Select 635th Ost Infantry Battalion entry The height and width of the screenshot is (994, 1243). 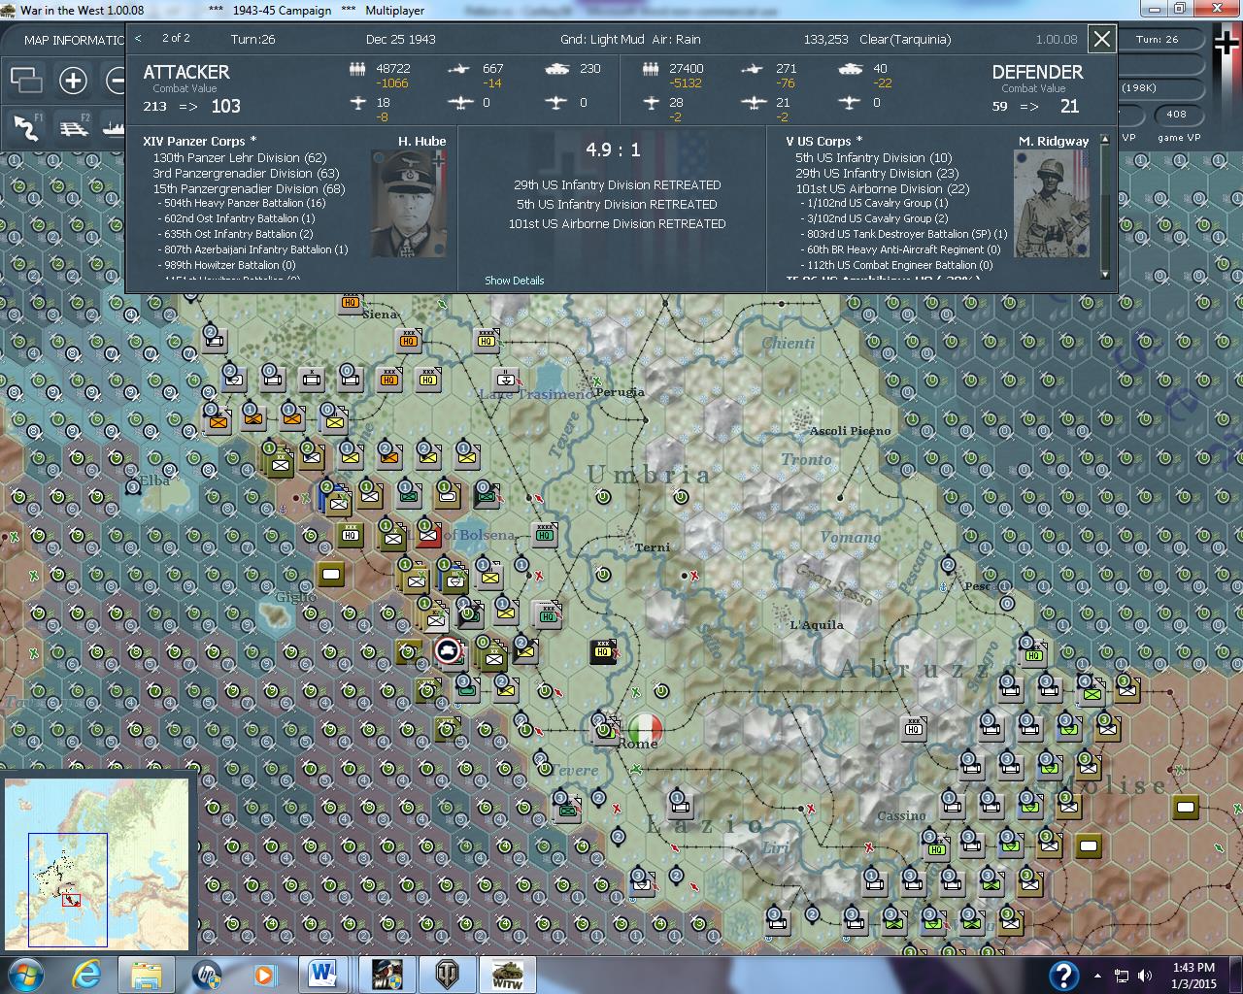coord(235,234)
